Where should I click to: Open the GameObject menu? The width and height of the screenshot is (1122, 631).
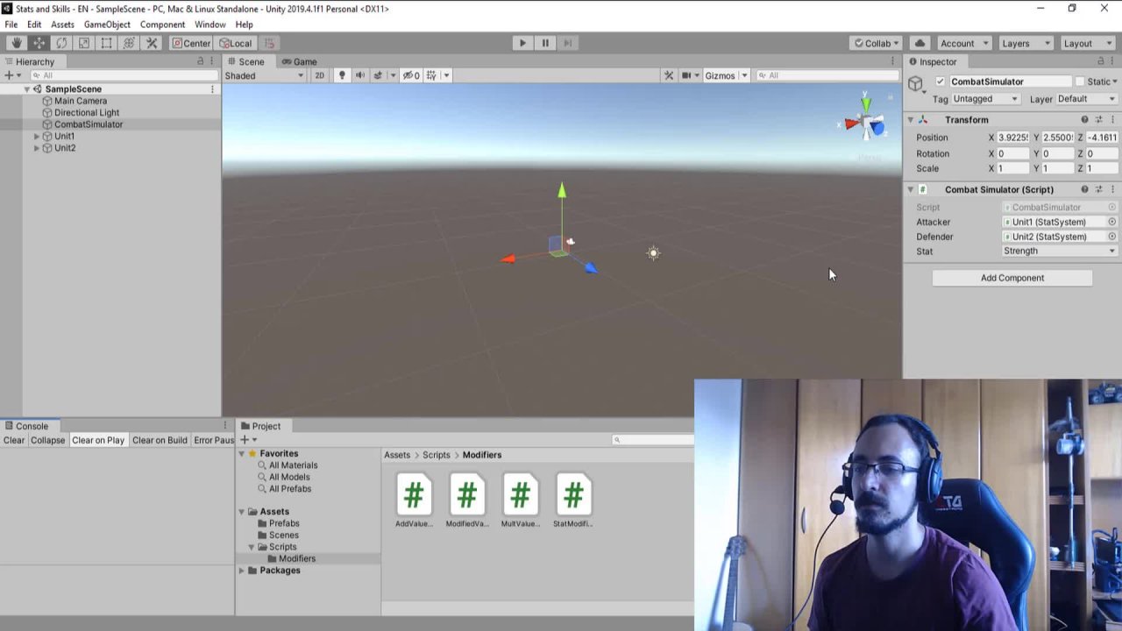click(x=107, y=25)
